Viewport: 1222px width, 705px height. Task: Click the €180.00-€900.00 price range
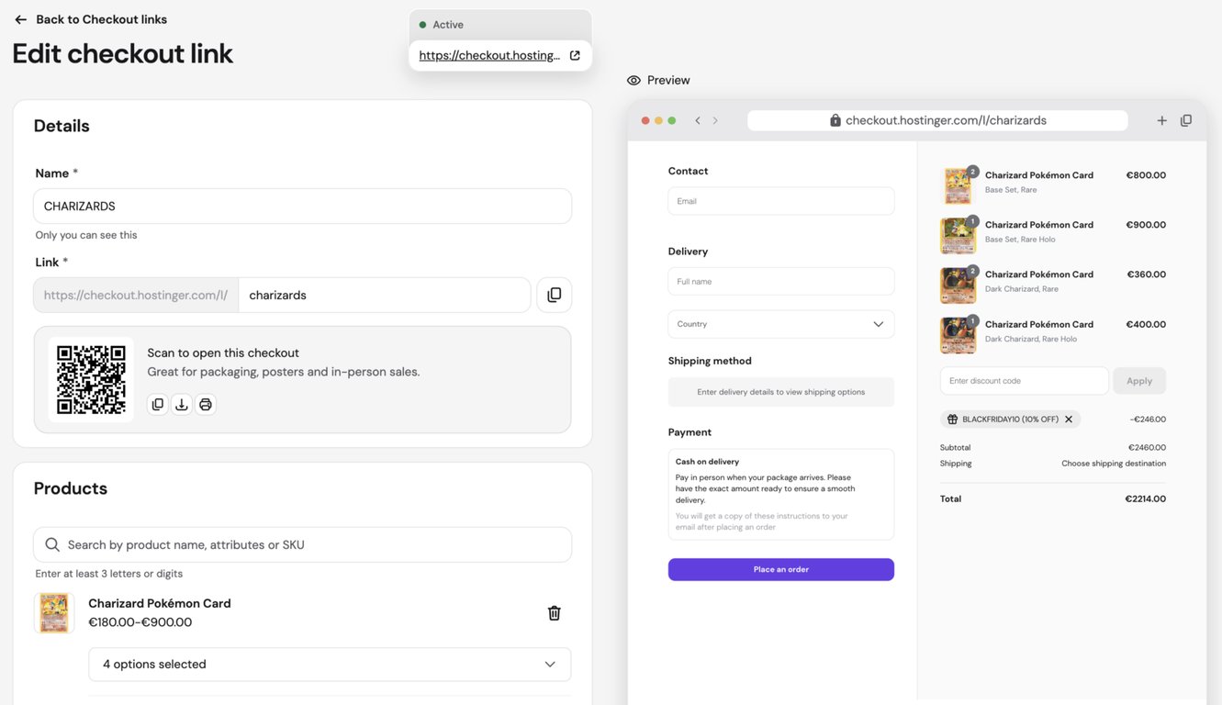140,621
